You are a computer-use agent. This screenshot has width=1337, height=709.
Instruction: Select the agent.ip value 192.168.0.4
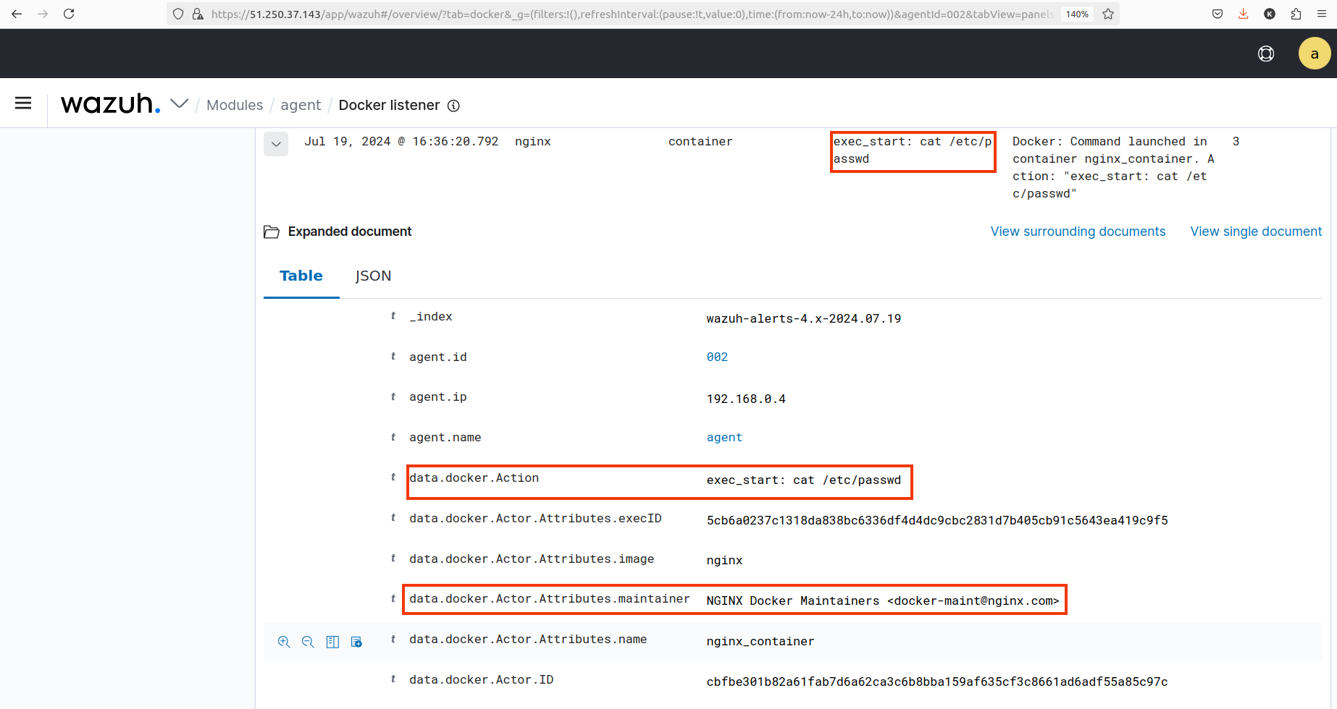pyautogui.click(x=746, y=399)
